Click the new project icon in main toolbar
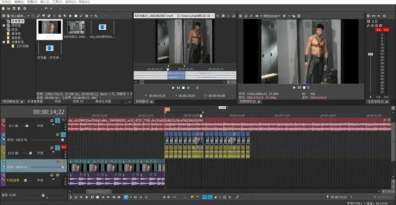Image resolution: width=396 pixels, height=205 pixels. click(x=3, y=8)
